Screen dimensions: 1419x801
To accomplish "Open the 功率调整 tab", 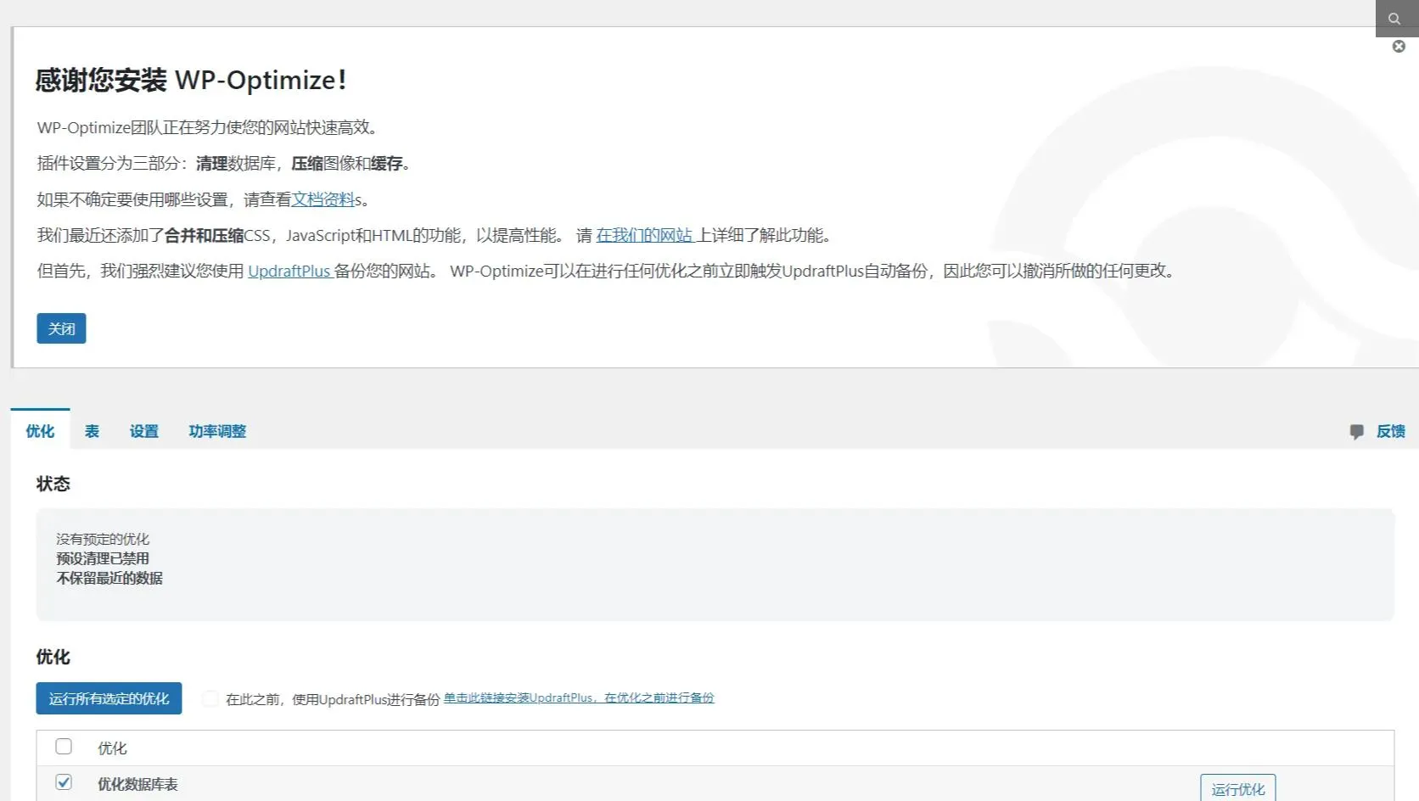I will click(x=217, y=431).
